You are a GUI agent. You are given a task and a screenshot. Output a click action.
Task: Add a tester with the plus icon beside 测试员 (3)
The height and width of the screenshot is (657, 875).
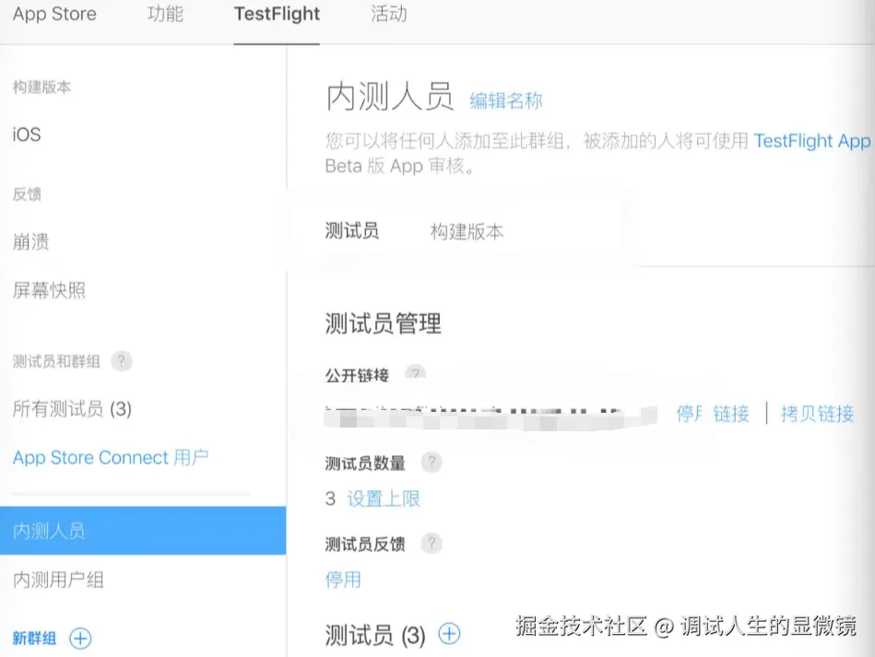tap(449, 633)
